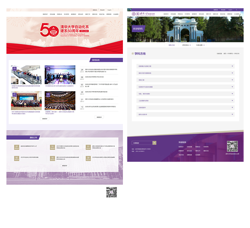250x228 pixels.
Task: Open the news headline dated 13
Action: tap(101, 107)
